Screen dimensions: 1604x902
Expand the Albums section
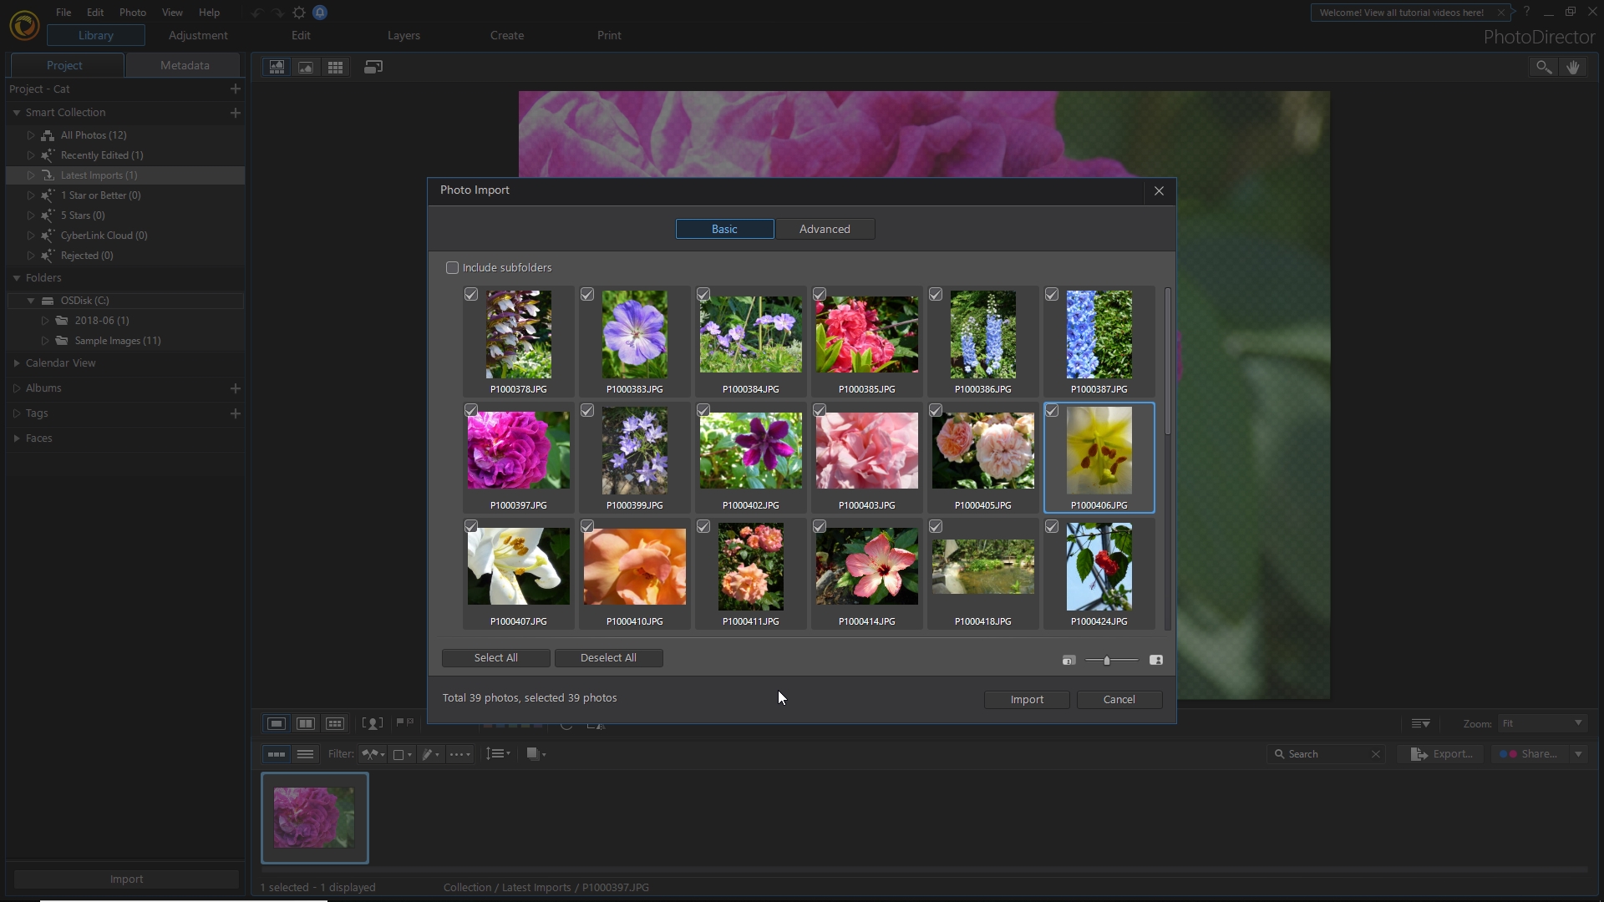pos(17,388)
